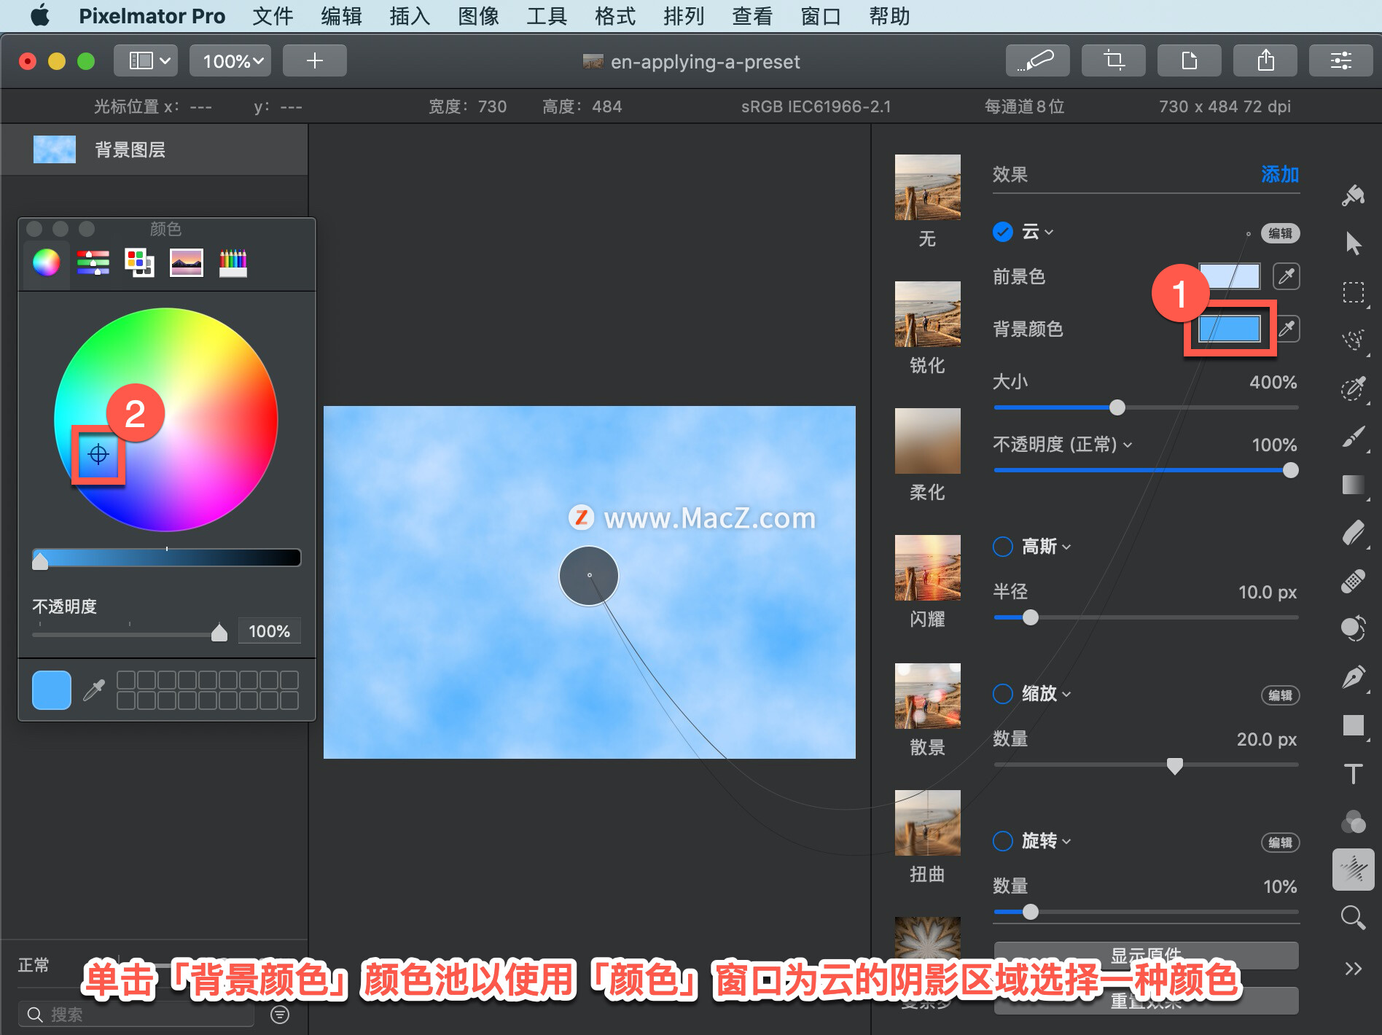The image size is (1382, 1035).
Task: Click 添加 to add an effect
Action: coord(1280,174)
